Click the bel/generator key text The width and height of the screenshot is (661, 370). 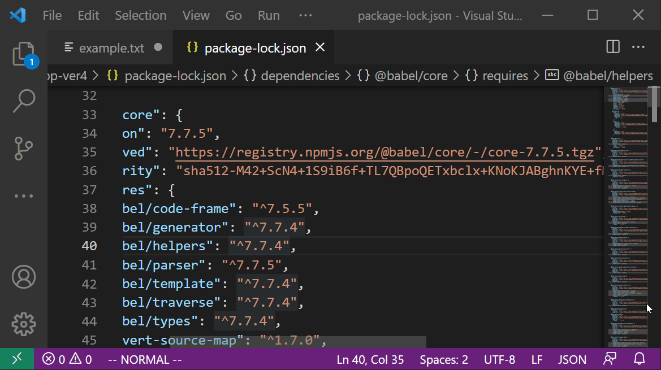point(175,227)
